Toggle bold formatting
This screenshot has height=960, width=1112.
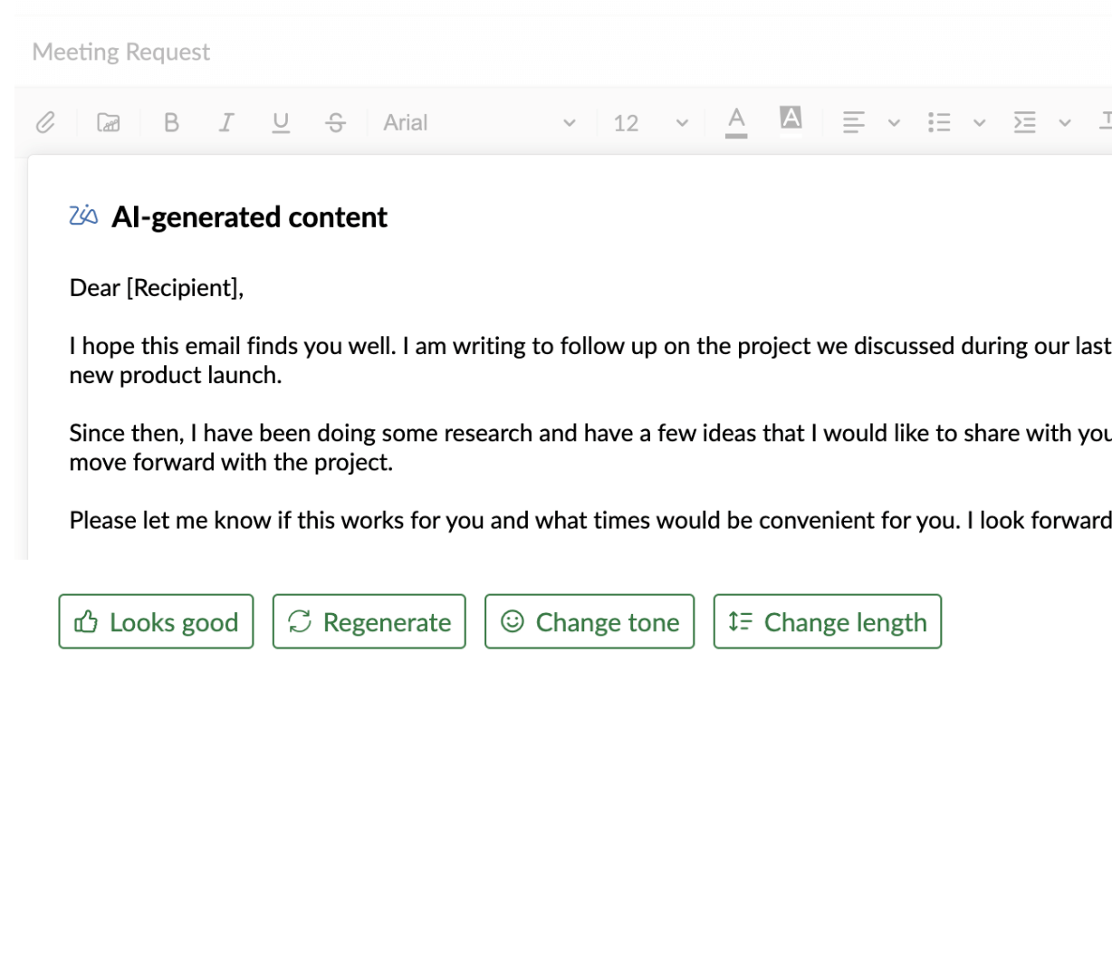[x=171, y=122]
